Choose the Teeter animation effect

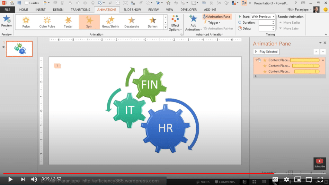[68, 22]
